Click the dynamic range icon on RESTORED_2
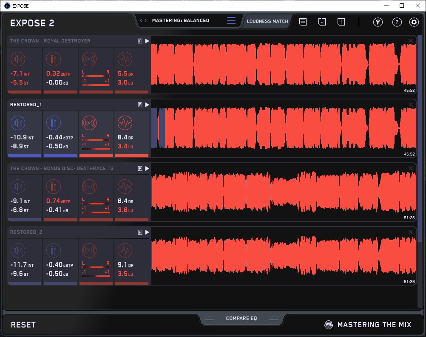The height and width of the screenshot is (337, 426). click(x=125, y=250)
